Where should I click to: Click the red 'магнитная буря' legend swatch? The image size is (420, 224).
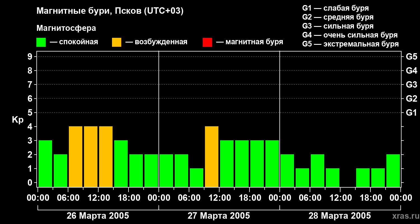tap(207, 42)
